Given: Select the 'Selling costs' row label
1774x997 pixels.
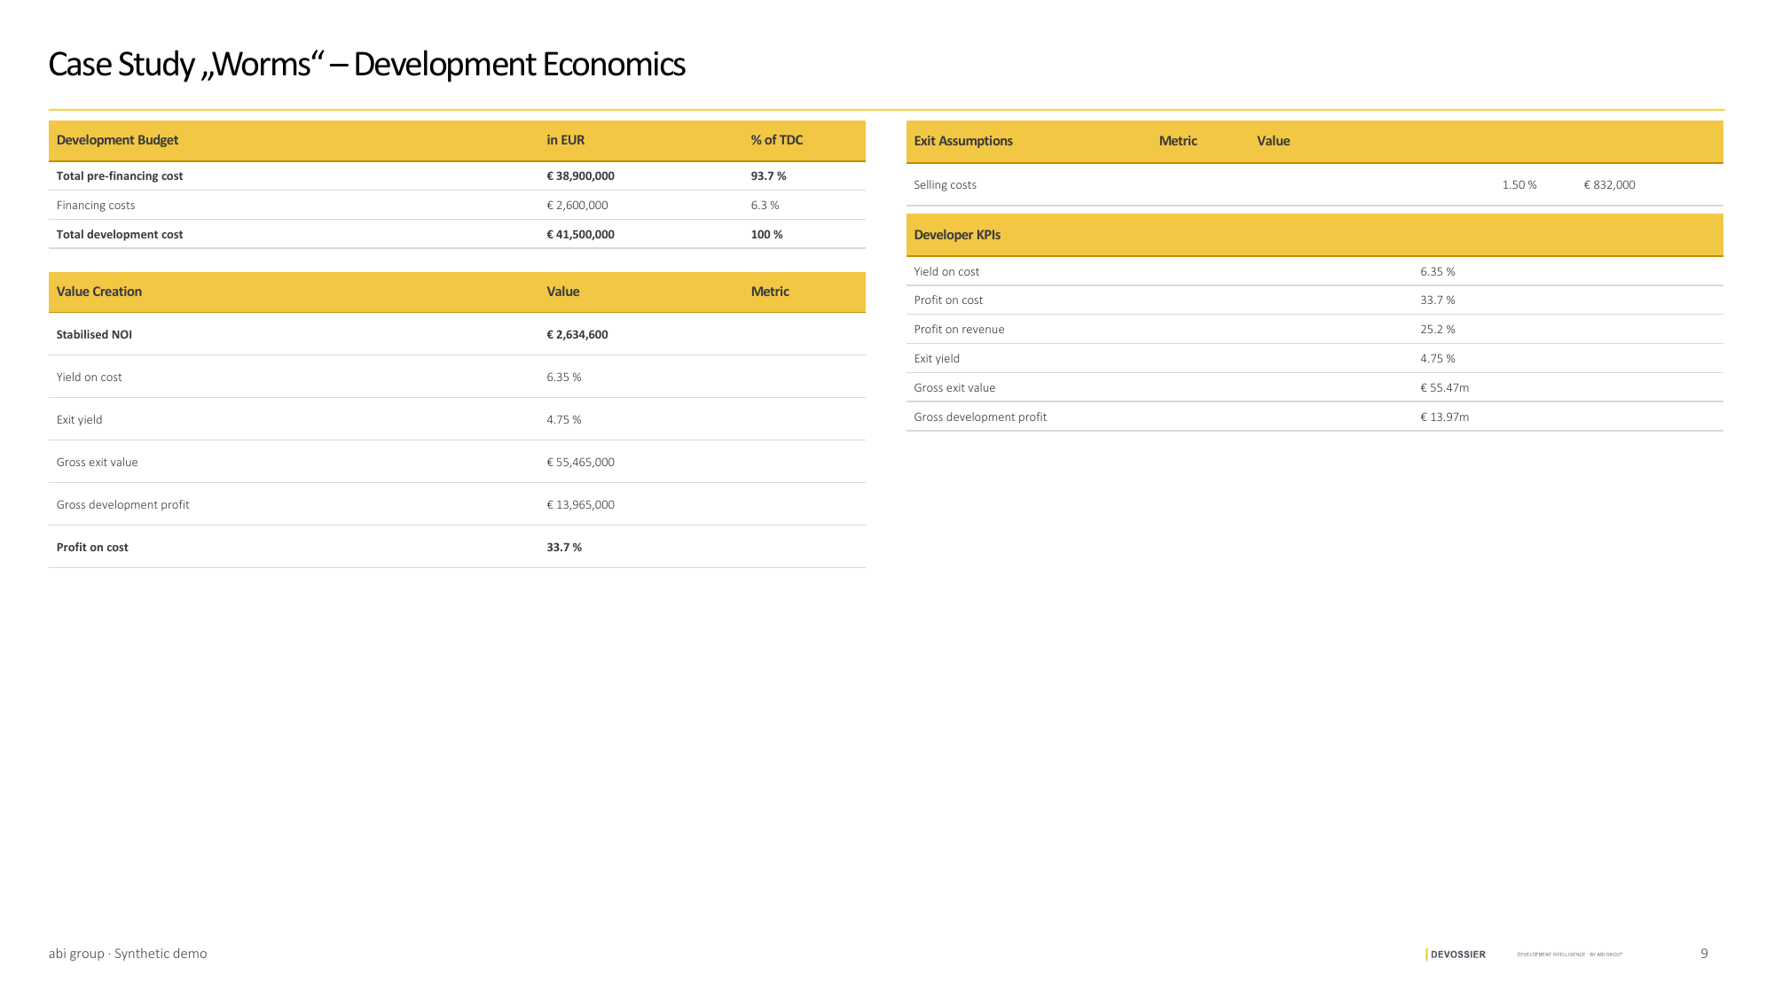Looking at the screenshot, I should tap(945, 185).
